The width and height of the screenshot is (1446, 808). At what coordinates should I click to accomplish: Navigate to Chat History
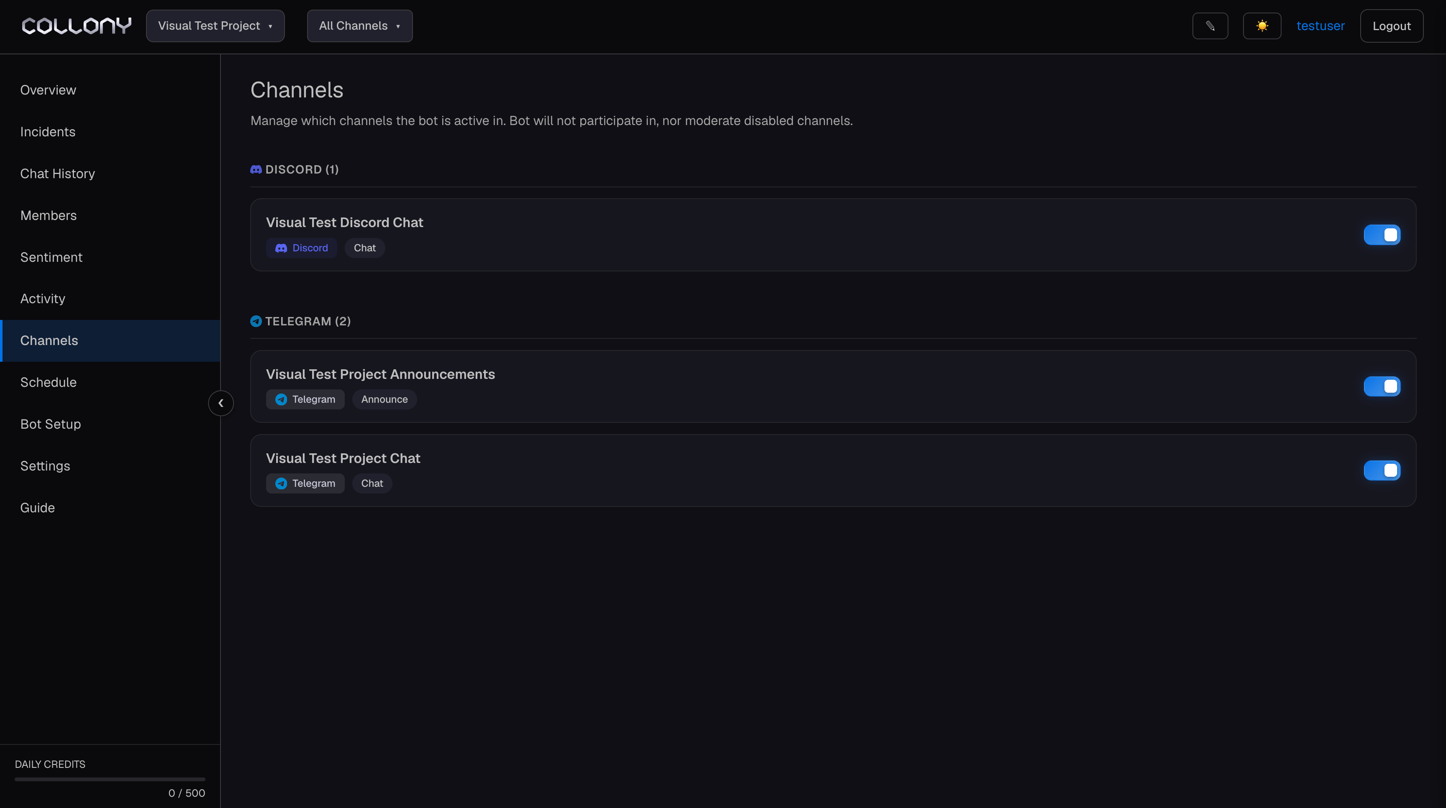(x=110, y=174)
